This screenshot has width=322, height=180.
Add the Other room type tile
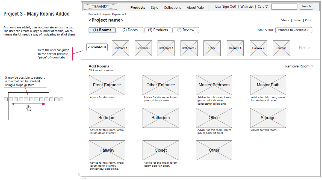click(214, 150)
